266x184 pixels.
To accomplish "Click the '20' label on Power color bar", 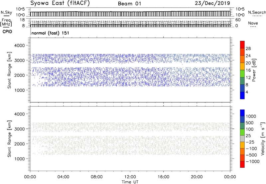I will click(x=248, y=63).
